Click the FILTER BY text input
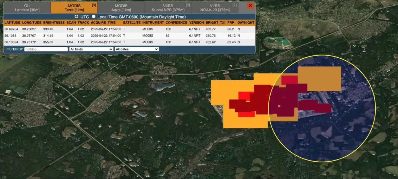 click(46, 49)
